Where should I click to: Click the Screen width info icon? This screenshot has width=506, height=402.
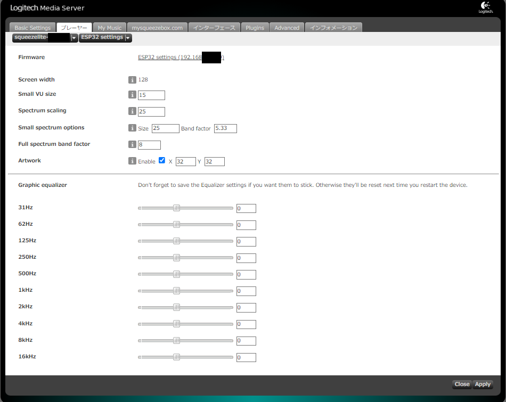tap(132, 80)
